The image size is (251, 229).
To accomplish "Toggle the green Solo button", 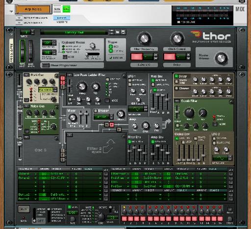I will [x=66, y=9].
